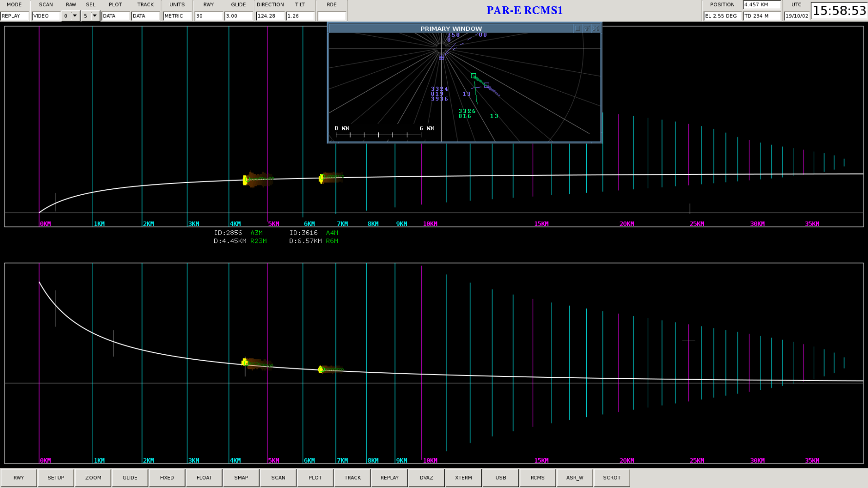
Task: Open SETUP from the bottom bar
Action: coord(56,478)
